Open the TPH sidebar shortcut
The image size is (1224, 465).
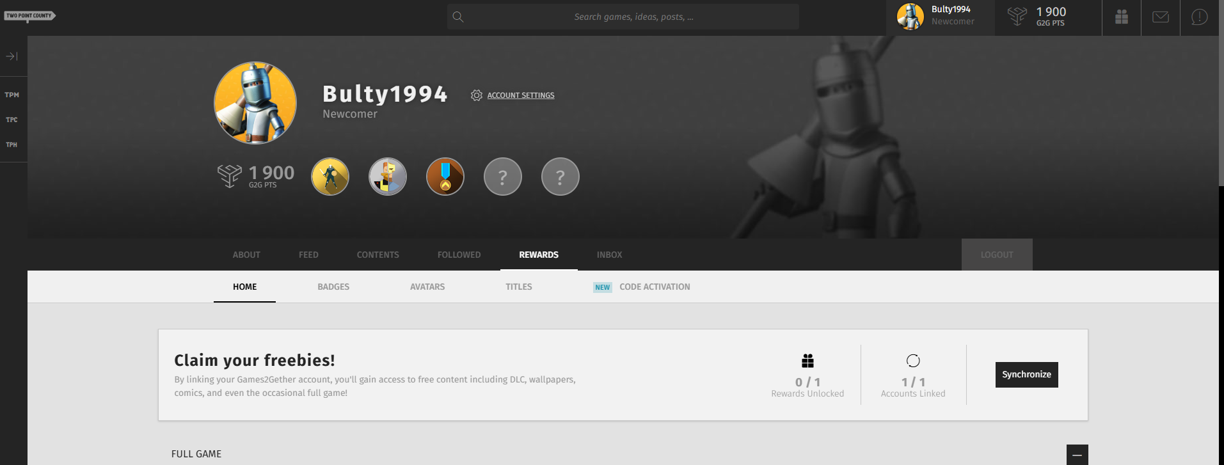[12, 145]
